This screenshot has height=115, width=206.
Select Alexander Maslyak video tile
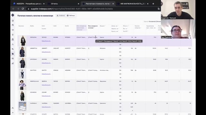pos(178,10)
